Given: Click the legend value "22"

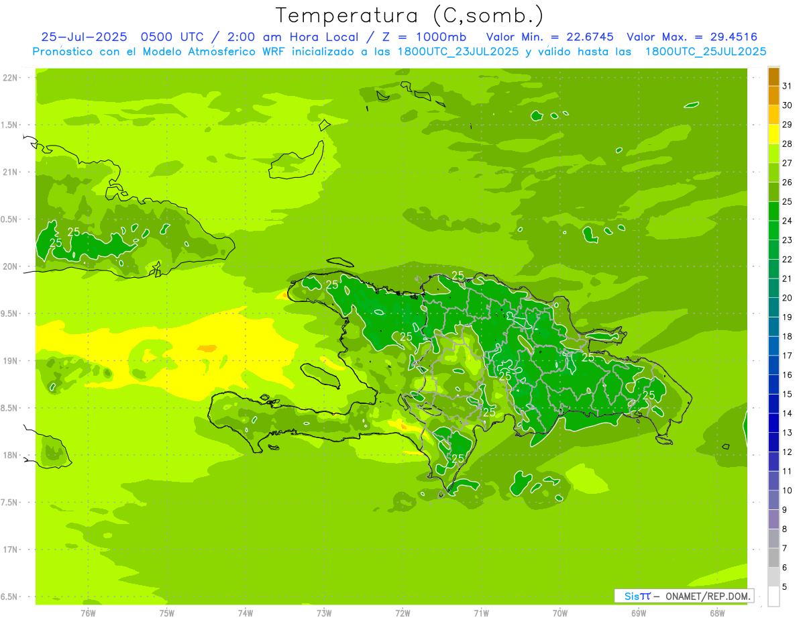Looking at the screenshot, I should 788,259.
